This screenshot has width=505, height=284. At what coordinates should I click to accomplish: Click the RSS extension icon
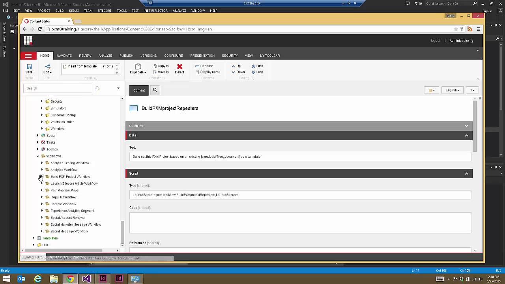[469, 29]
